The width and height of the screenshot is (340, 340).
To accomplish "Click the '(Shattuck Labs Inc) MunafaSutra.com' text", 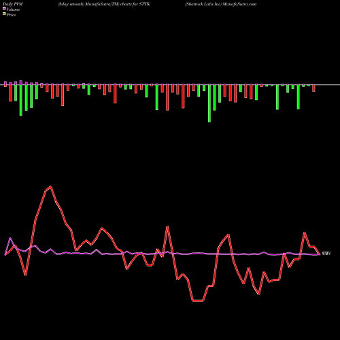I will (x=220, y=4).
